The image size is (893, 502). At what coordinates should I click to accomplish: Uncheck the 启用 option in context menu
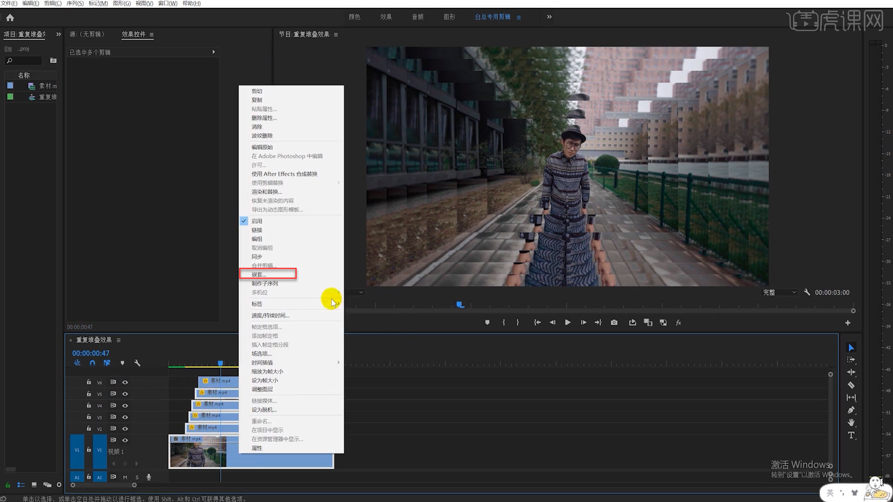pos(257,221)
